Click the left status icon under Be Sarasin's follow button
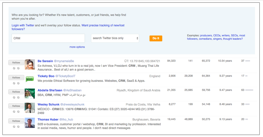Image resolution: width=263 pixels, height=137 pixels. coord(14,68)
